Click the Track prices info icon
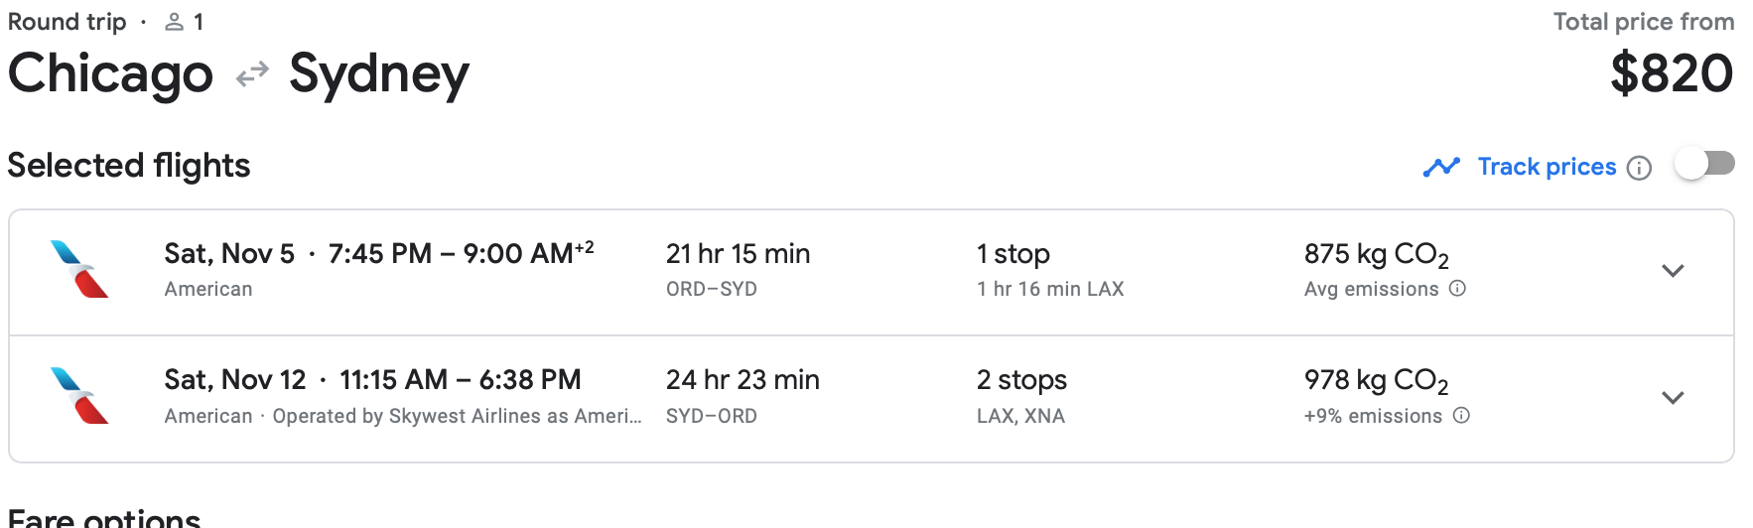Image resolution: width=1753 pixels, height=528 pixels. (x=1640, y=168)
